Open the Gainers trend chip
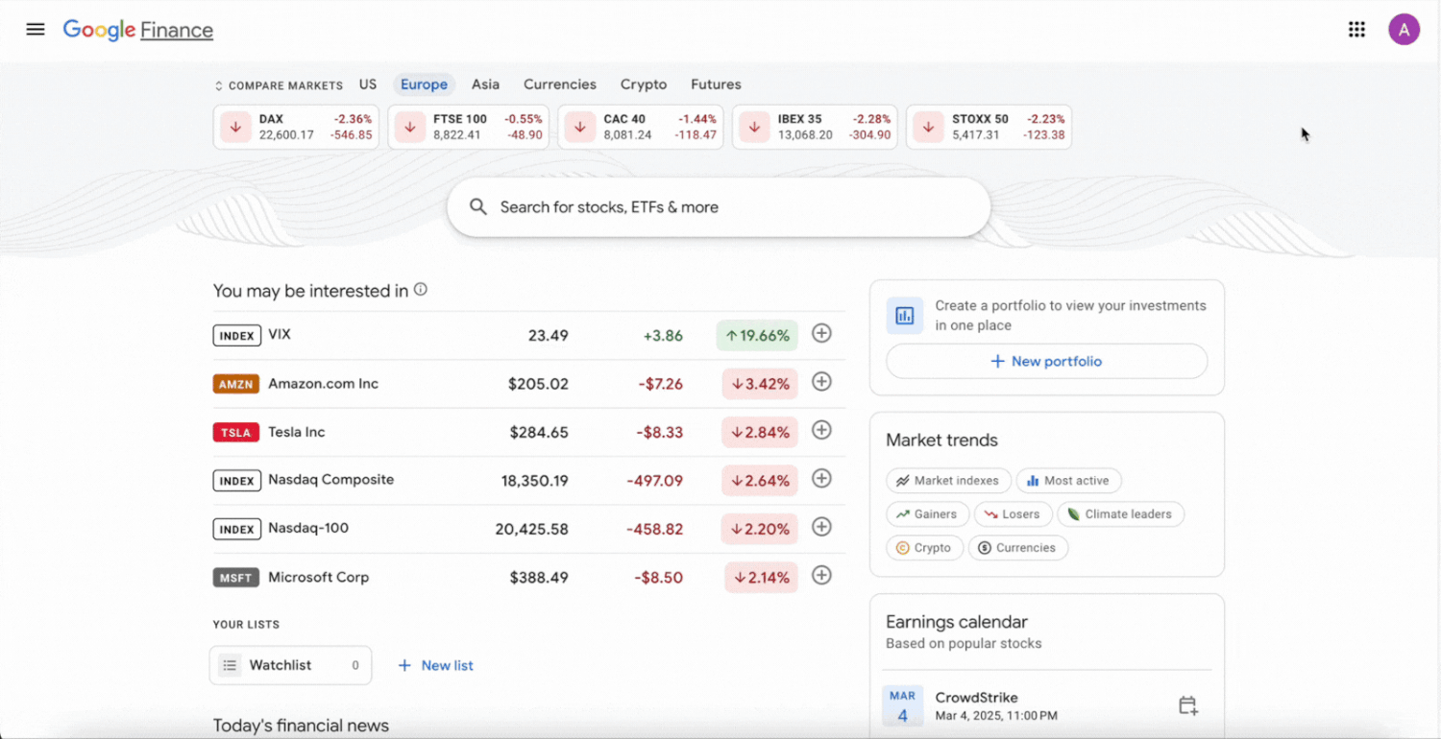The image size is (1441, 739). pyautogui.click(x=926, y=514)
